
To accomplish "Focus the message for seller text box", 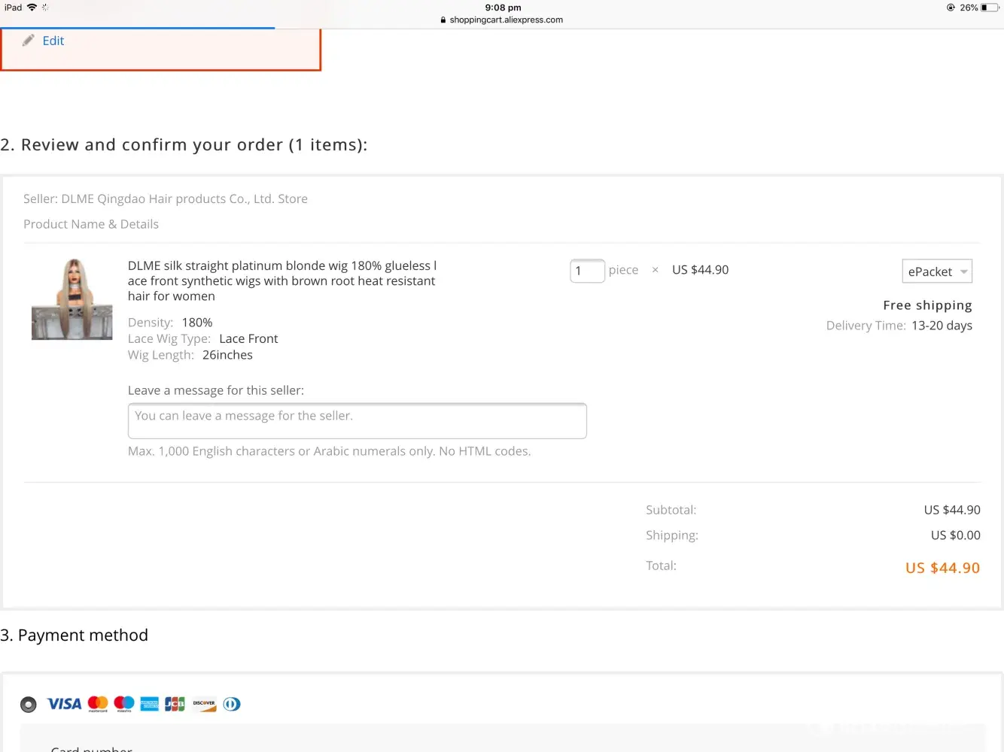I will click(357, 421).
